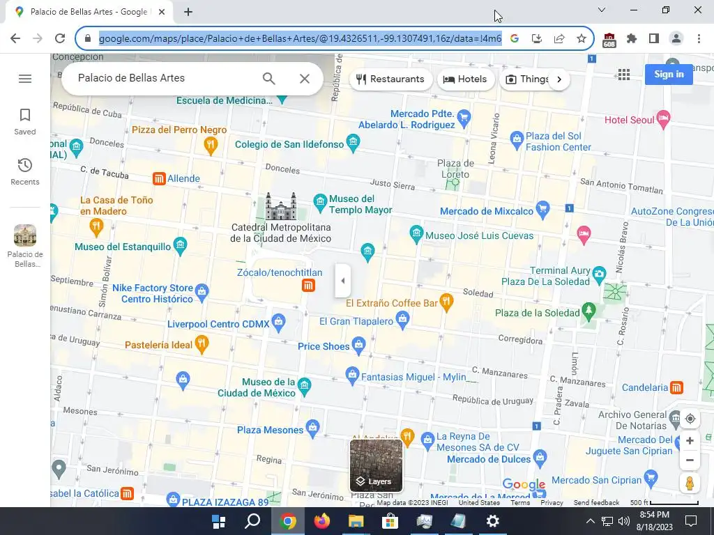Open the Google apps grid
This screenshot has width=714, height=535.
pos(624,75)
